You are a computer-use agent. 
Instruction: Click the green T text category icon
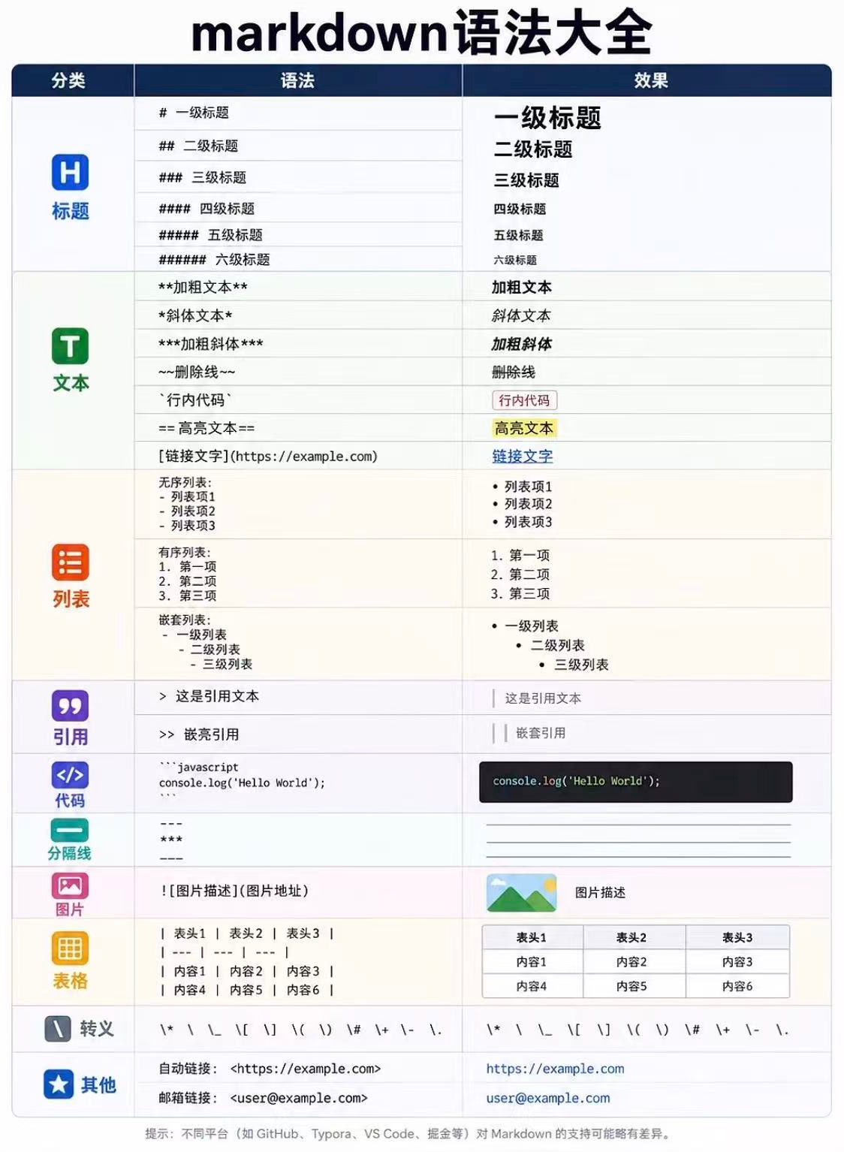[70, 346]
